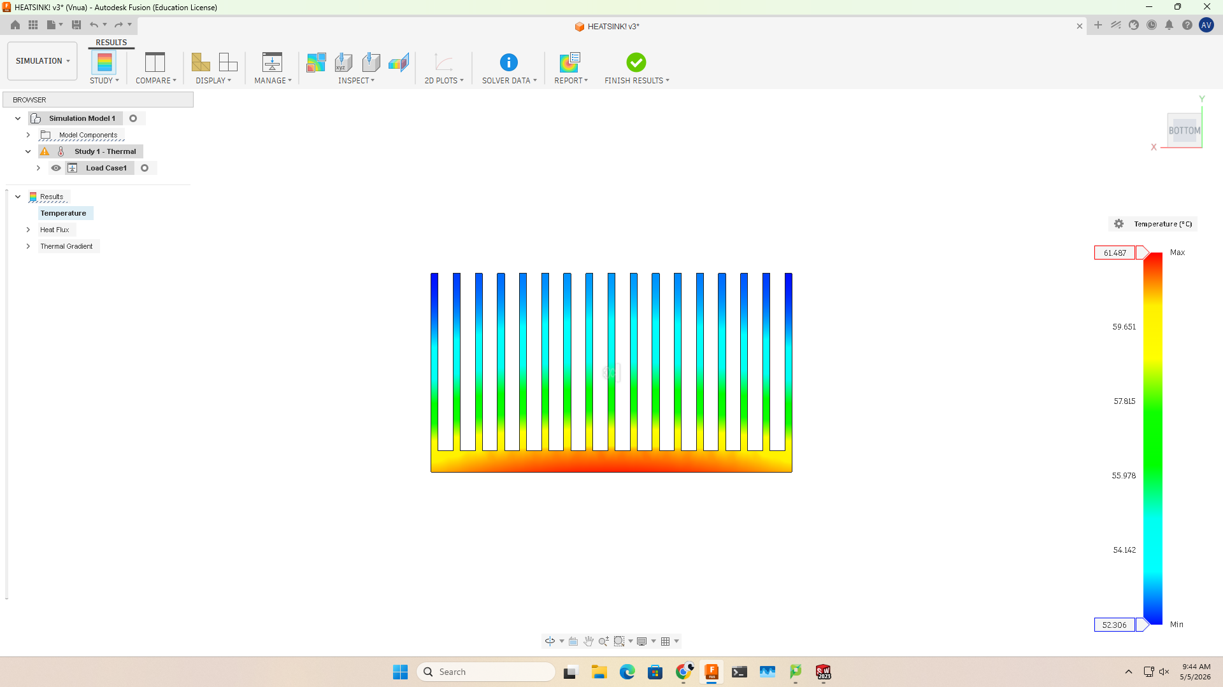This screenshot has width=1223, height=687.
Task: Click the maximum value field 61.487
Action: (1115, 253)
